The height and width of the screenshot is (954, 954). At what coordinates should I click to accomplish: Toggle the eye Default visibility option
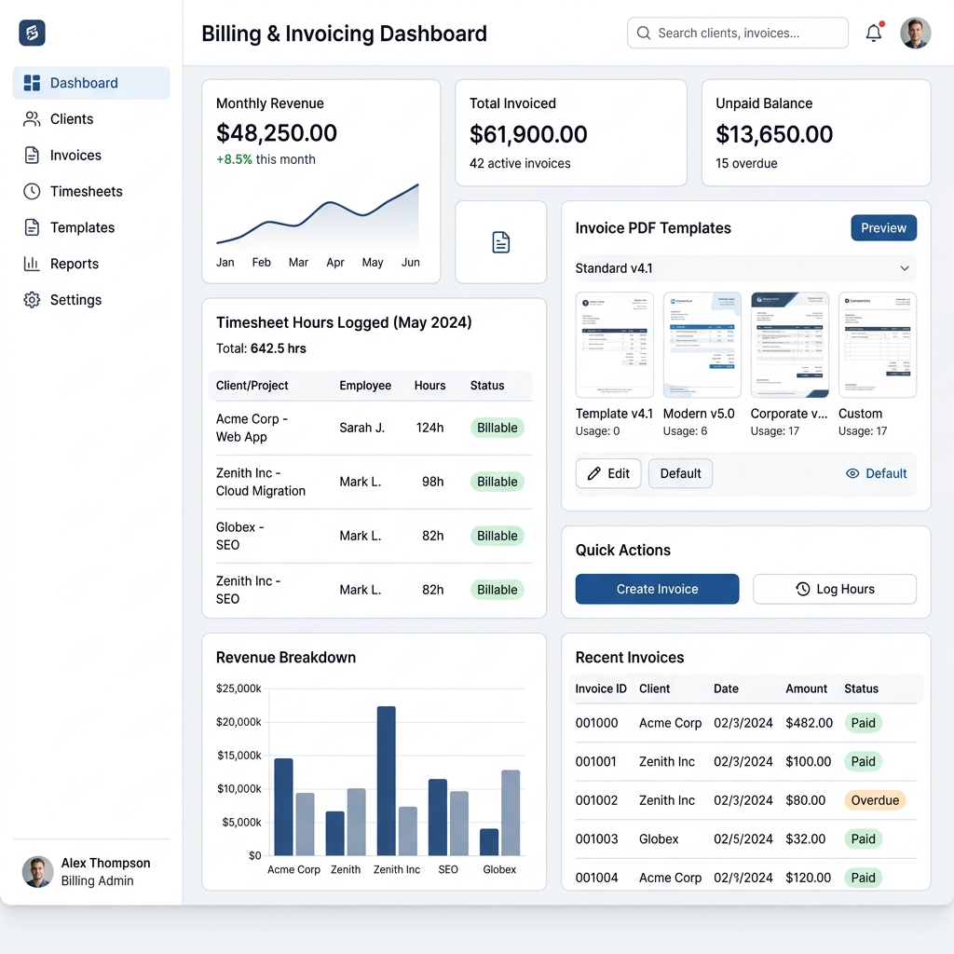(x=876, y=473)
